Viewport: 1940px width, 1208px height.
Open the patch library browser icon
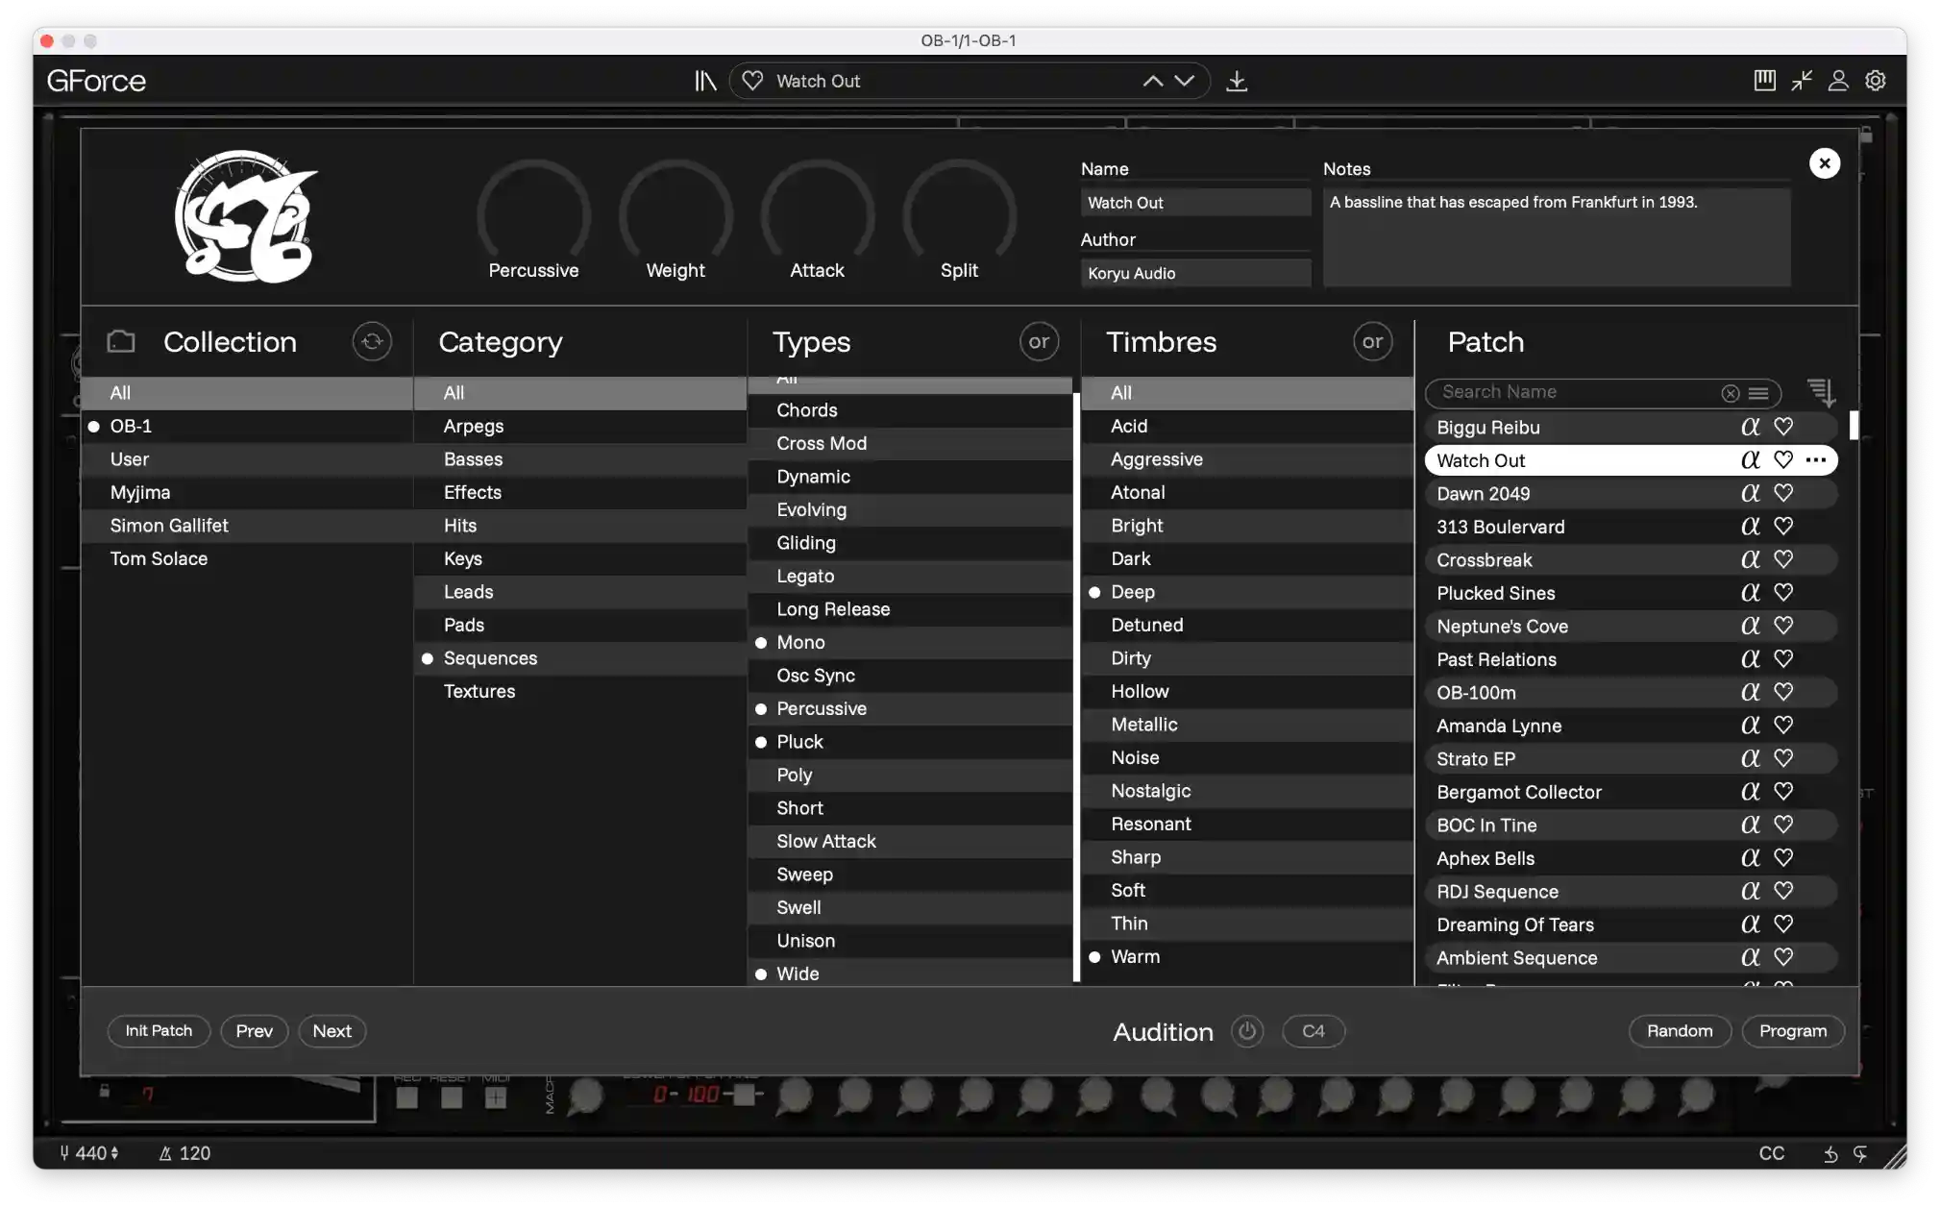click(705, 82)
